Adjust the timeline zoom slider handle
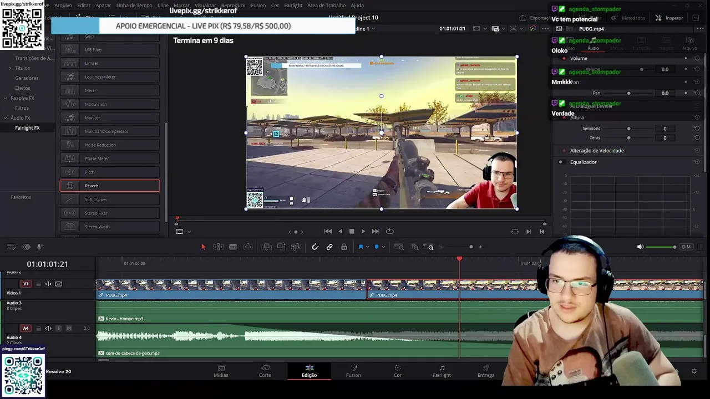Screen dimensions: 710x399 [471, 247]
